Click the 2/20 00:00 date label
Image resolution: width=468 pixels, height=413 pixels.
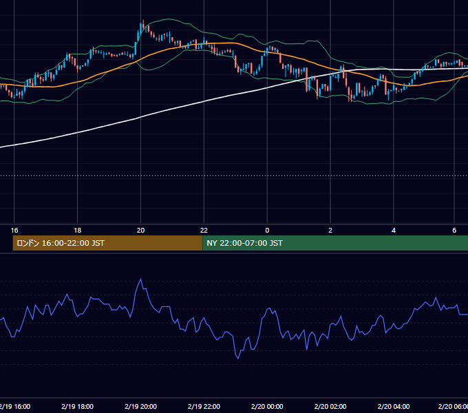click(x=267, y=406)
